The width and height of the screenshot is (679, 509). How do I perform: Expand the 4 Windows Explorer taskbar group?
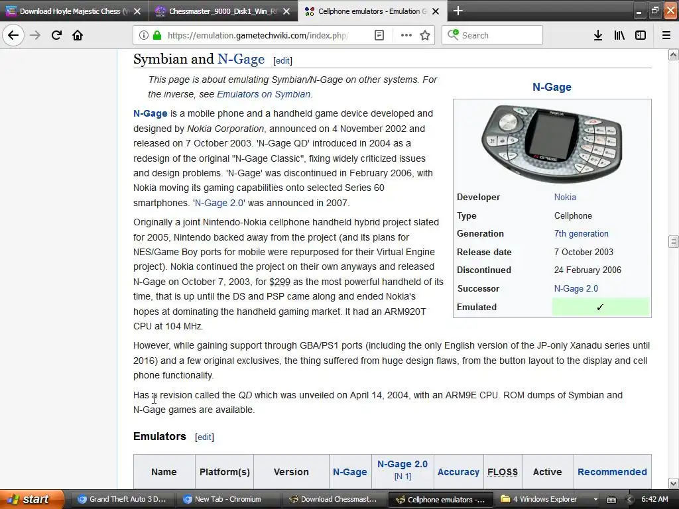pos(546,499)
